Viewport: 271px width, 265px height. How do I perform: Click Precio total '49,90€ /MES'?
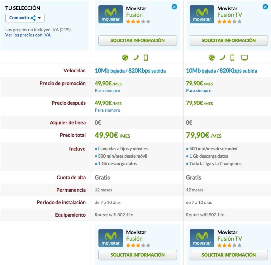click(x=112, y=135)
